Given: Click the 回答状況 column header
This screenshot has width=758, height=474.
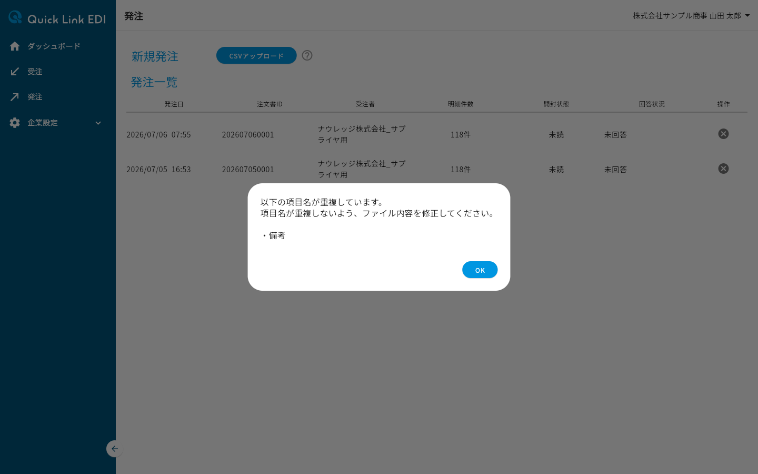Looking at the screenshot, I should [652, 104].
